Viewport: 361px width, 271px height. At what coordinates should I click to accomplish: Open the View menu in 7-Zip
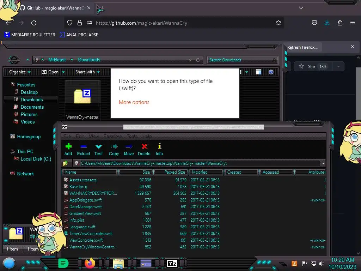coord(94,136)
